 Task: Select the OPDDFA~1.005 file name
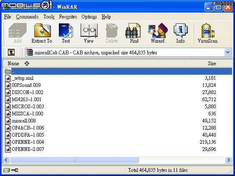(28, 135)
